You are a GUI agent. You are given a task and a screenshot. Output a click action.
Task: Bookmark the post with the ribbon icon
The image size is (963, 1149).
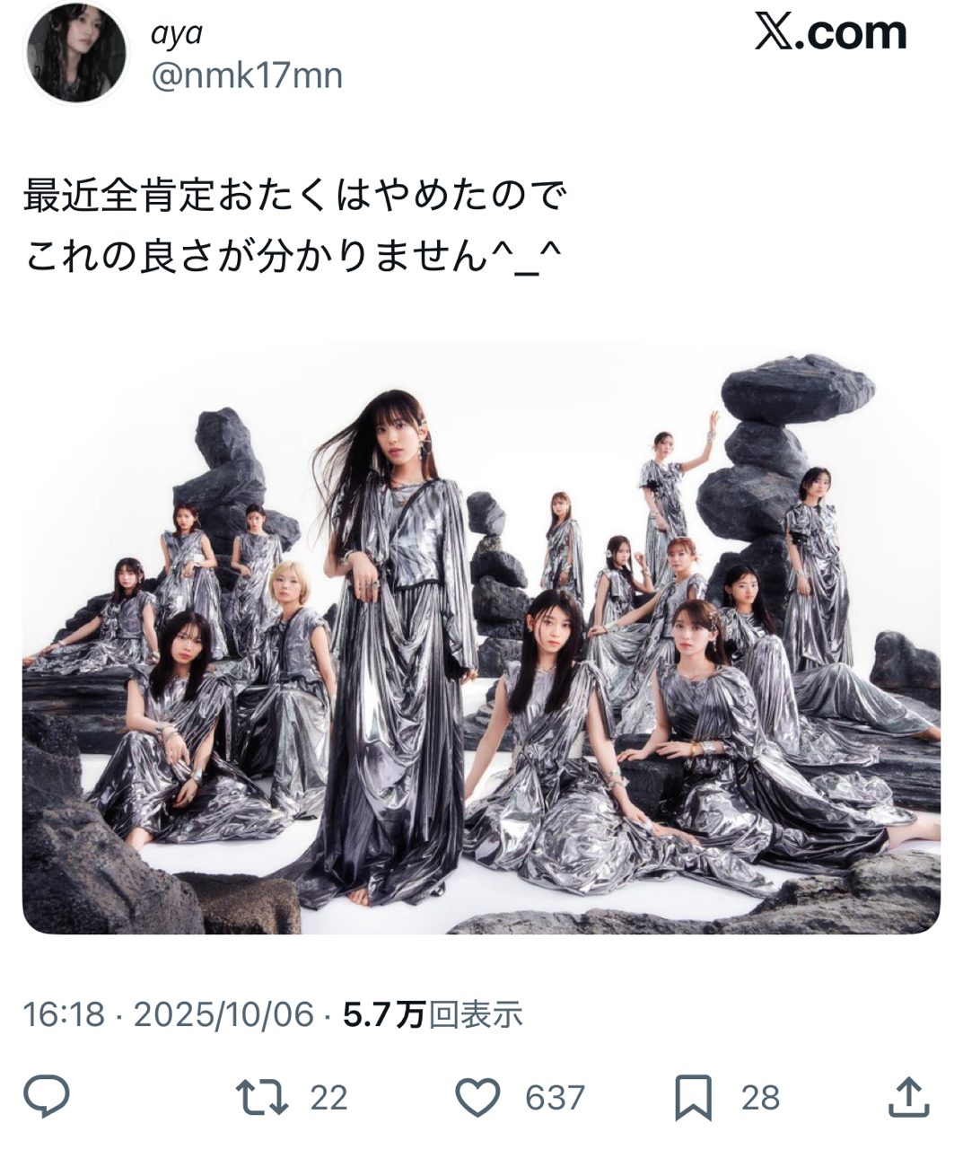[693, 1097]
